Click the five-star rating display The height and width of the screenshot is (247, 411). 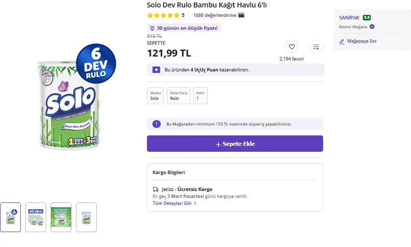(x=163, y=15)
